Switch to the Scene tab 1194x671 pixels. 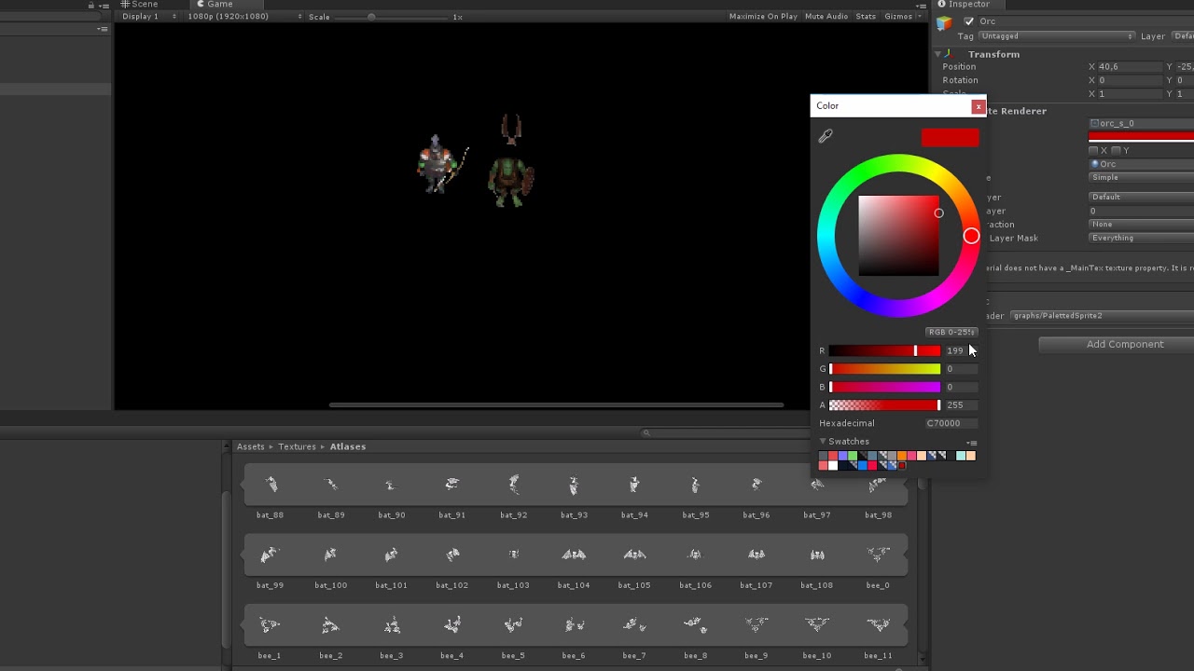tap(140, 5)
